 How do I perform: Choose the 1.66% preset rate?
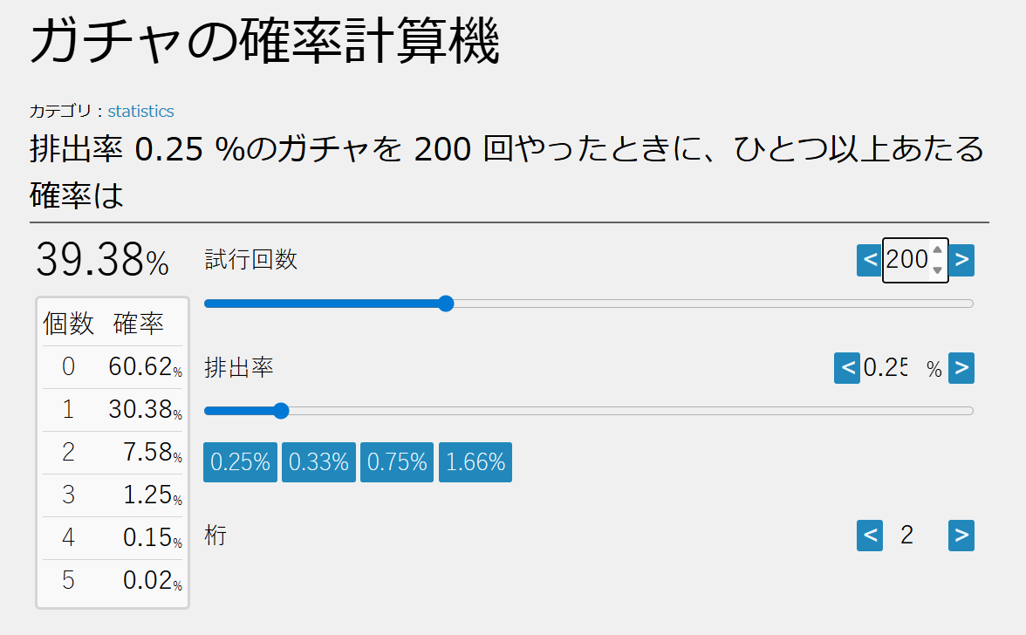[475, 462]
